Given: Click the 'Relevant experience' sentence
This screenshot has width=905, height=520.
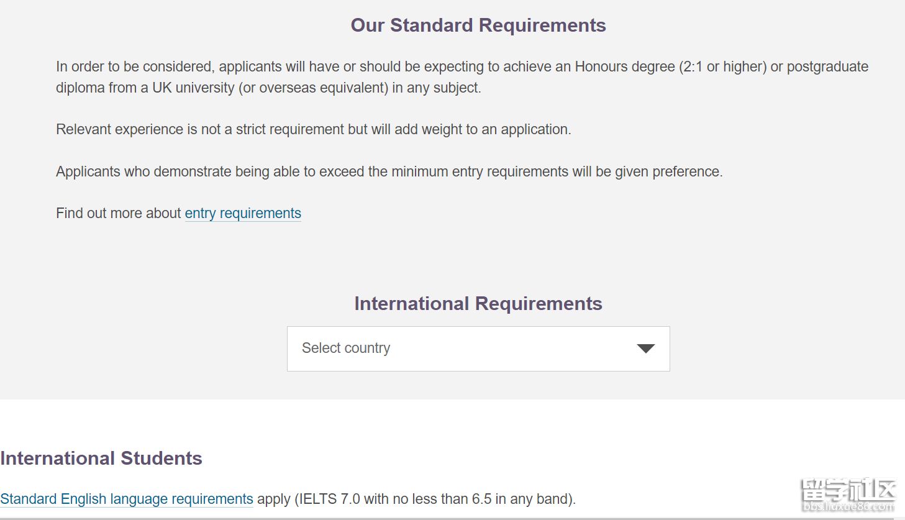Looking at the screenshot, I should coord(313,129).
